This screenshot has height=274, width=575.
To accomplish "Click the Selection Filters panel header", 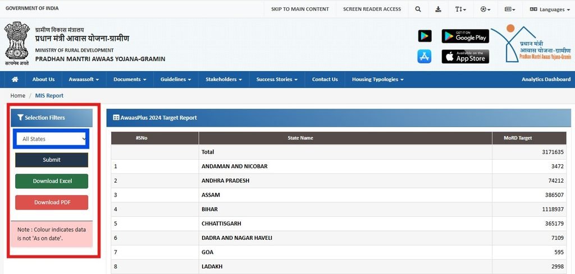I will tap(52, 118).
